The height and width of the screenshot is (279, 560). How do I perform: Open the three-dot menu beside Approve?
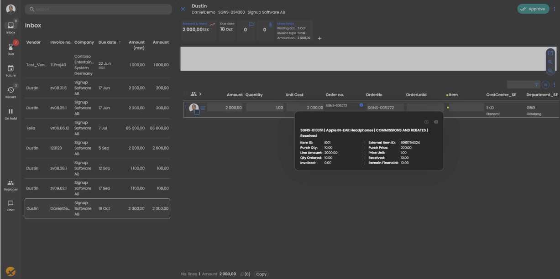click(555, 9)
